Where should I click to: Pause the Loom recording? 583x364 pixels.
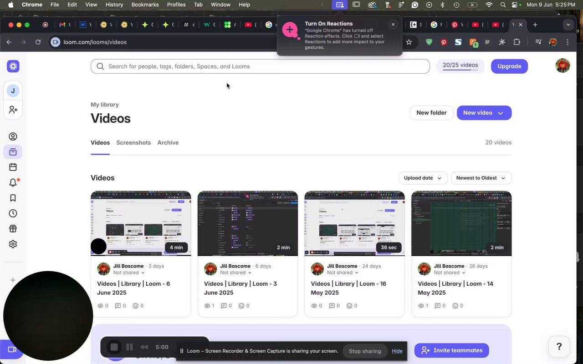click(129, 347)
